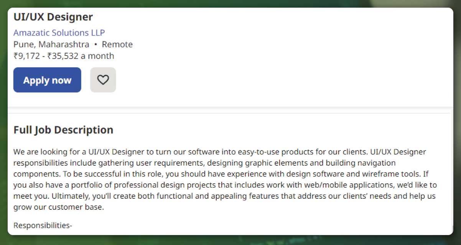The image size is (461, 245).
Task: Click the words "grow our customer base"
Action: (58, 208)
